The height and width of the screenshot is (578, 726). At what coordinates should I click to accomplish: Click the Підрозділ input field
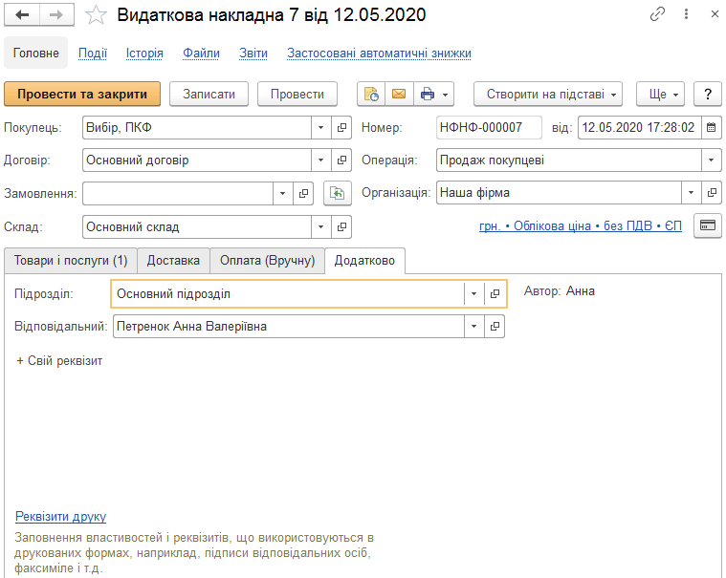pyautogui.click(x=288, y=293)
